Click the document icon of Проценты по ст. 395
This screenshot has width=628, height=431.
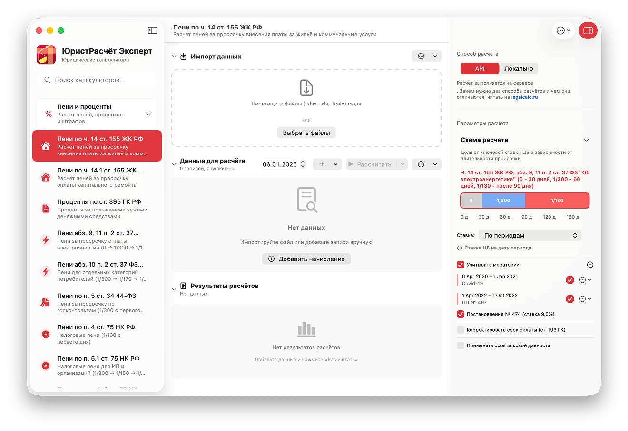[x=46, y=209]
